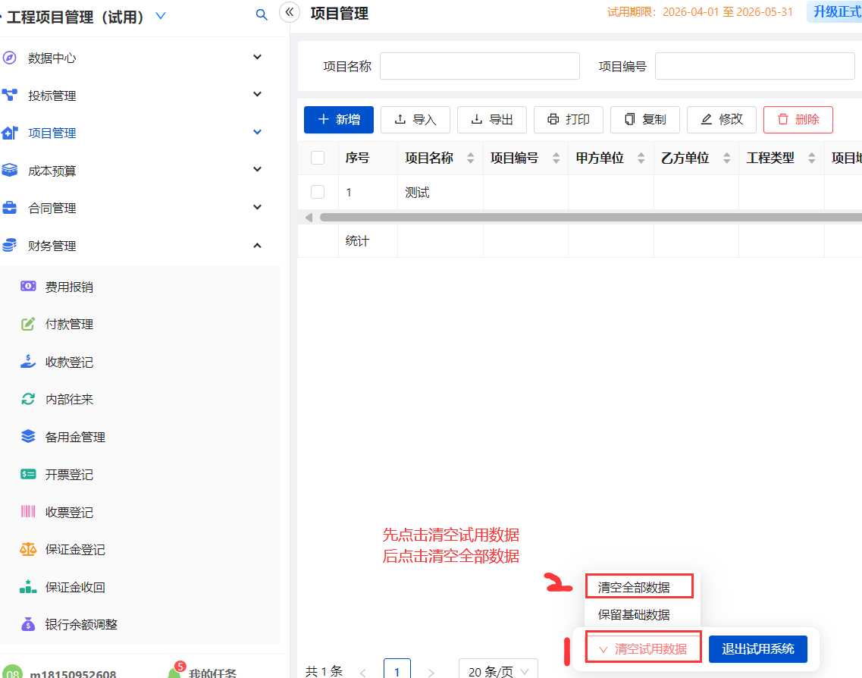Click the 复制 button

tap(645, 119)
